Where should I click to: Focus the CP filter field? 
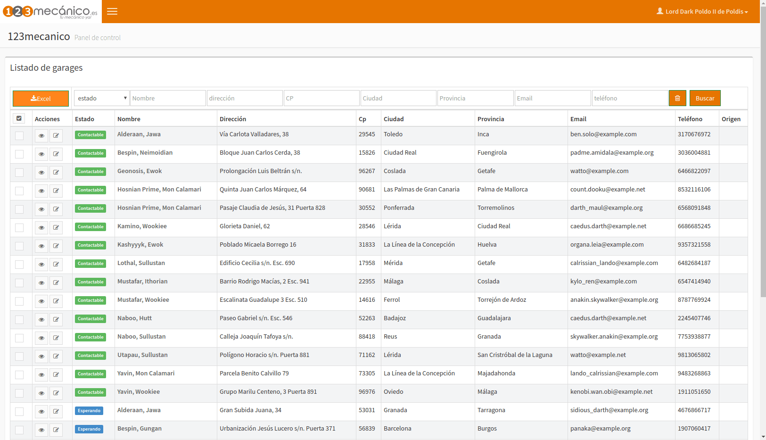point(321,98)
